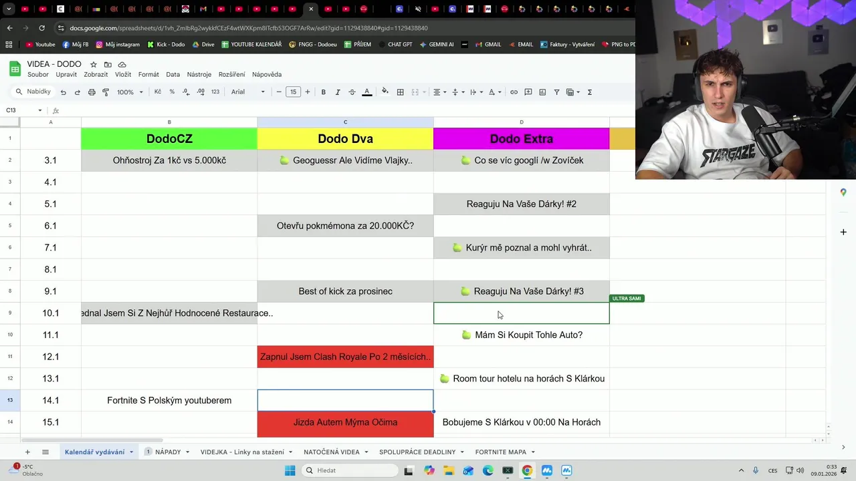The image size is (856, 481).
Task: Open the Rozšíření menu
Action: click(x=231, y=74)
